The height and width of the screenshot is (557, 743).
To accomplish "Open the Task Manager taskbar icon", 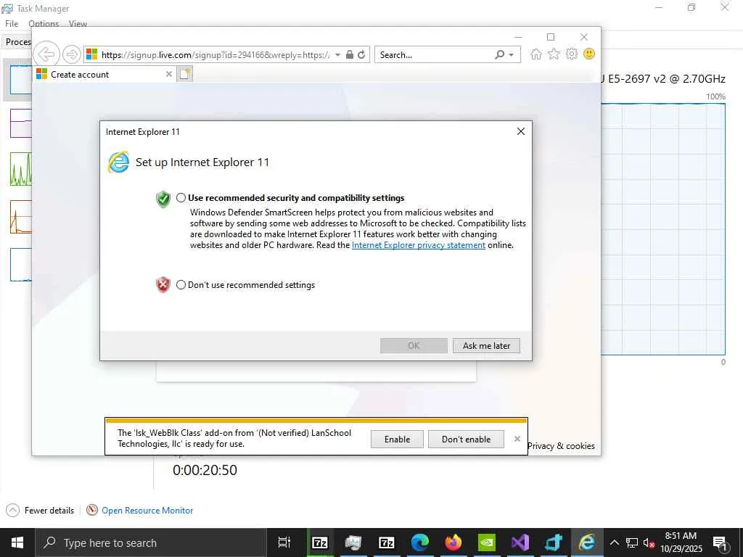I will [x=353, y=542].
